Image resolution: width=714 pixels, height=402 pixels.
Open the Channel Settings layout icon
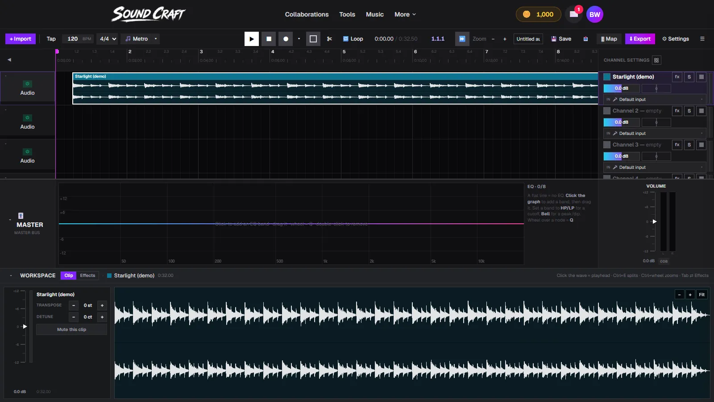(656, 60)
